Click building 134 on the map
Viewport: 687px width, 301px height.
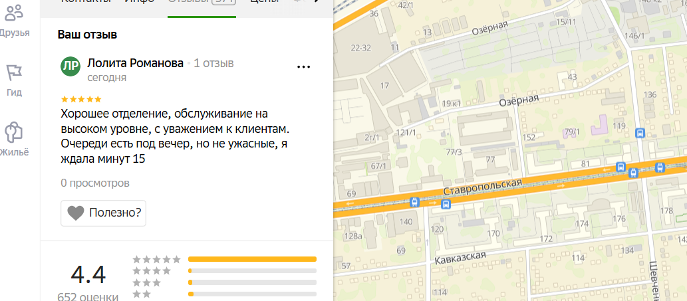coord(627,250)
